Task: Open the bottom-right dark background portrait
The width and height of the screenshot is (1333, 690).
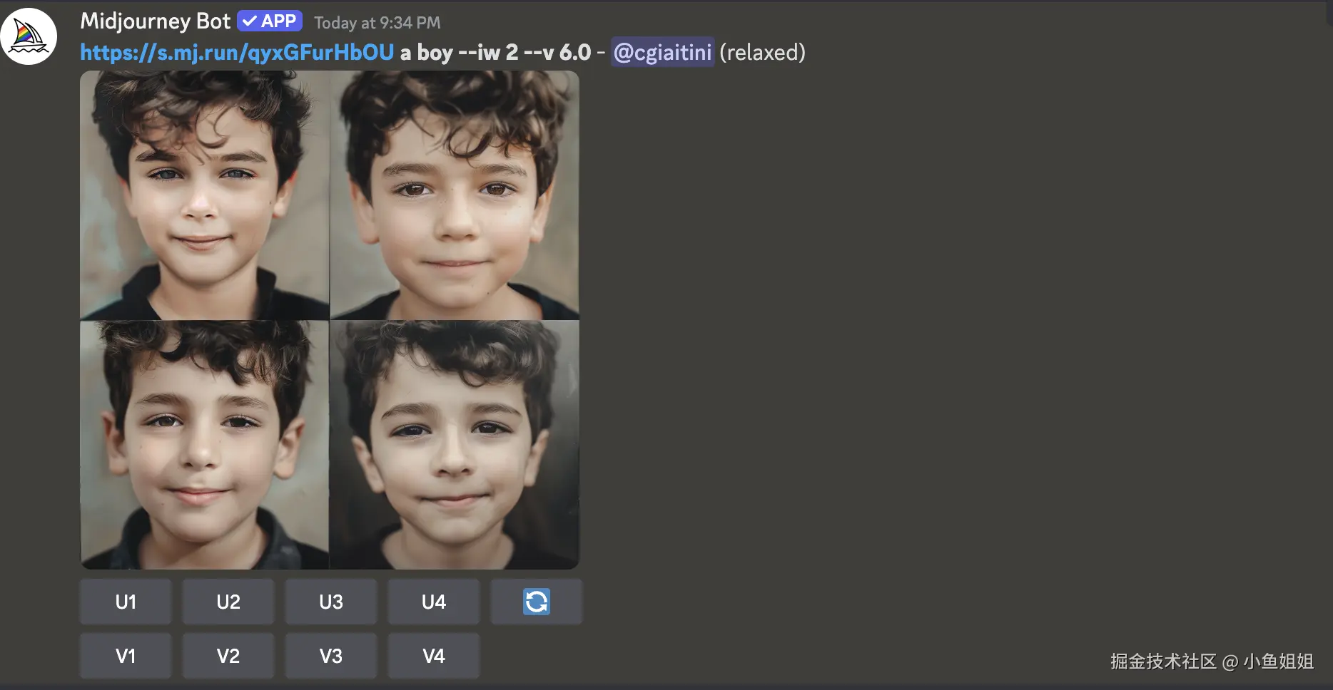Action: coord(455,445)
